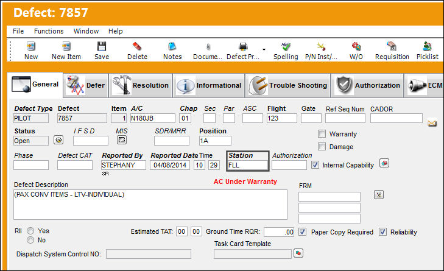444x271 pixels.
Task: Open Notes from the toolbar
Action: click(x=172, y=46)
